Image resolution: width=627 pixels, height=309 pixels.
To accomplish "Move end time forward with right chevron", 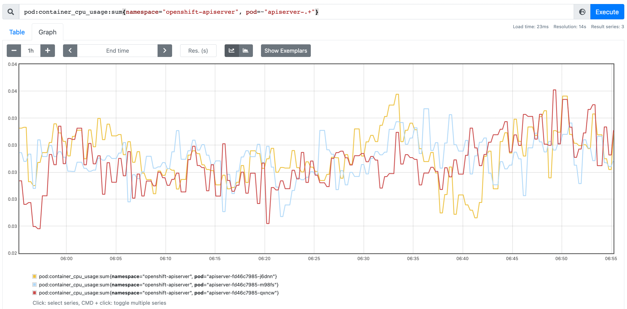I will pyautogui.click(x=165, y=51).
